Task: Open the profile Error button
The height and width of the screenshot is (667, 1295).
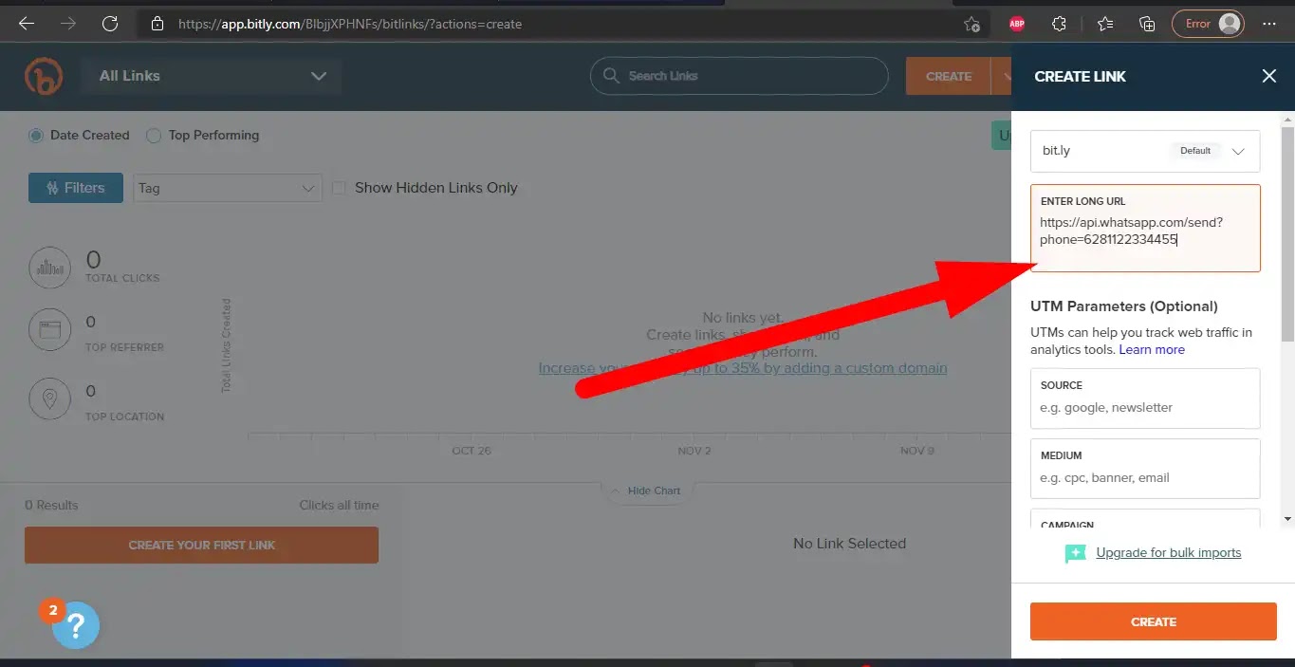Action: [1208, 24]
